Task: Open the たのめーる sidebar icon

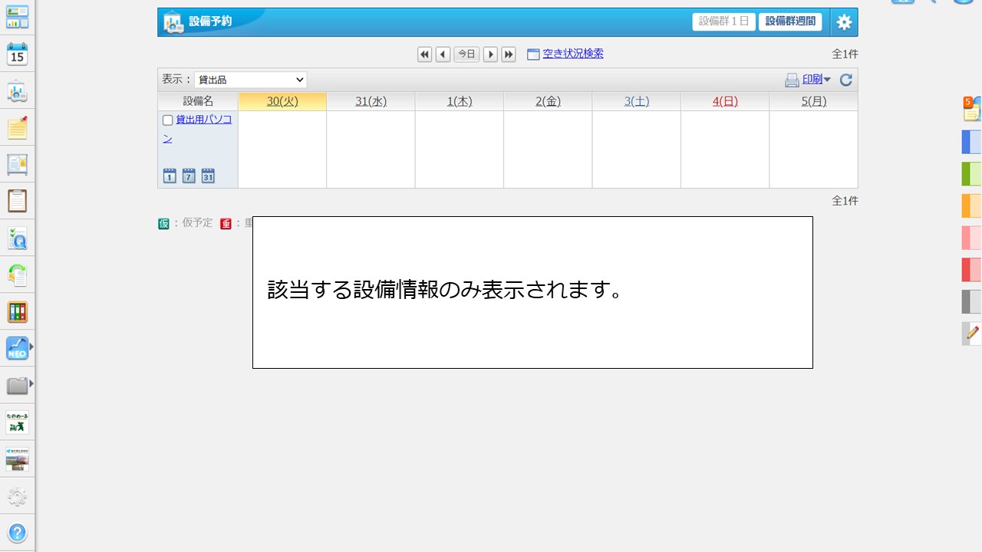Action: coord(17,422)
